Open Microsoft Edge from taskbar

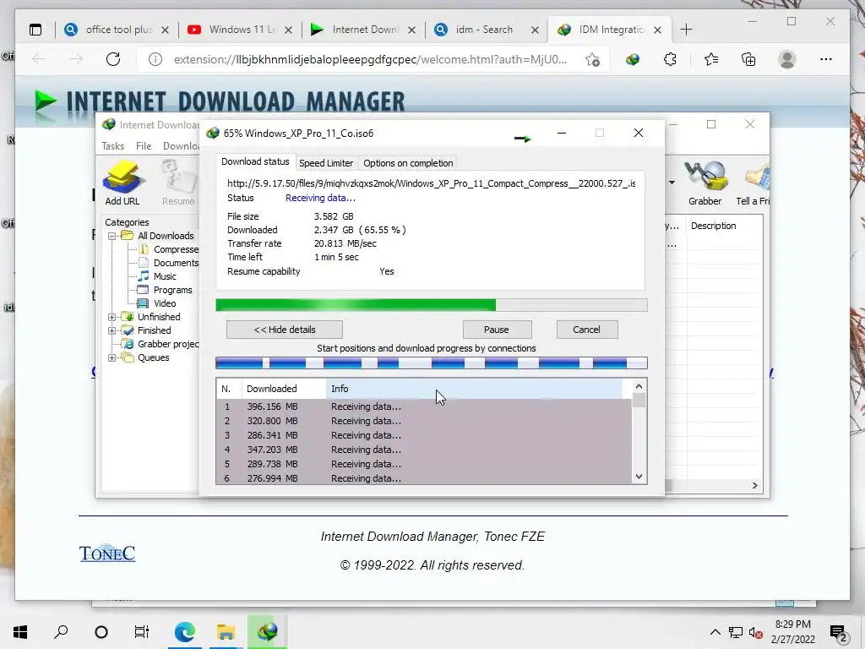(185, 631)
